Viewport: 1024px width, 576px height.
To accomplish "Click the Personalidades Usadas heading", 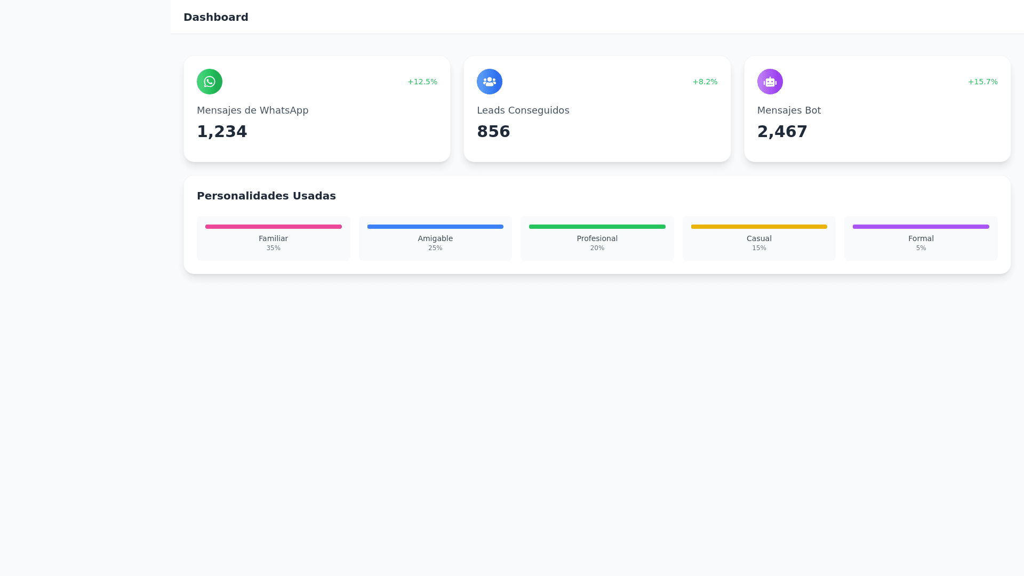I will click(x=266, y=196).
